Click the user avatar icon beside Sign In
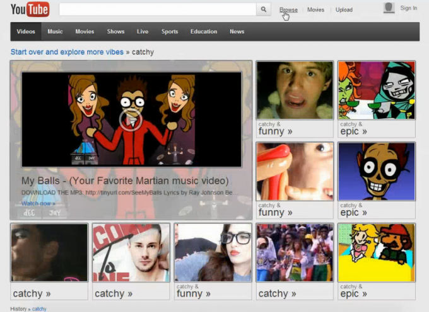 pyautogui.click(x=389, y=8)
